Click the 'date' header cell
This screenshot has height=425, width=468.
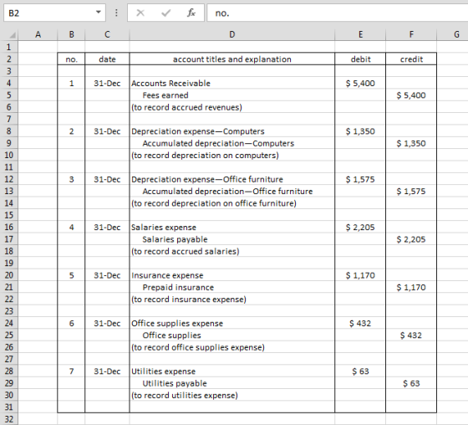coord(107,59)
